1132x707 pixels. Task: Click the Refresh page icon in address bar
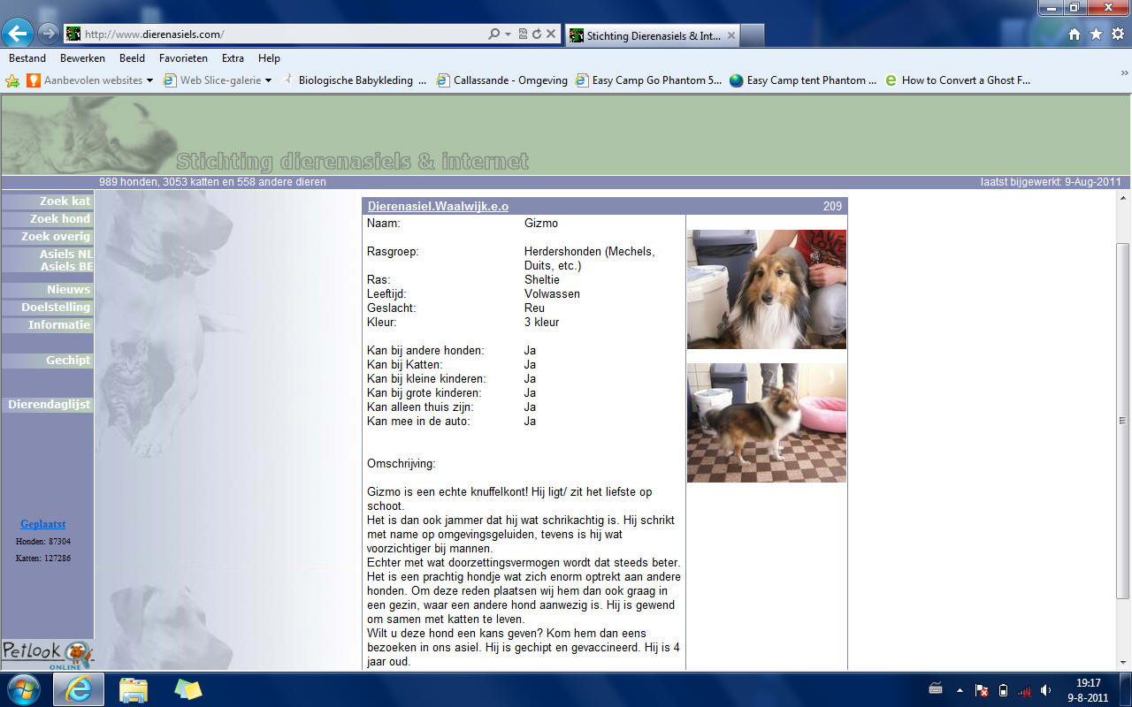tap(537, 34)
